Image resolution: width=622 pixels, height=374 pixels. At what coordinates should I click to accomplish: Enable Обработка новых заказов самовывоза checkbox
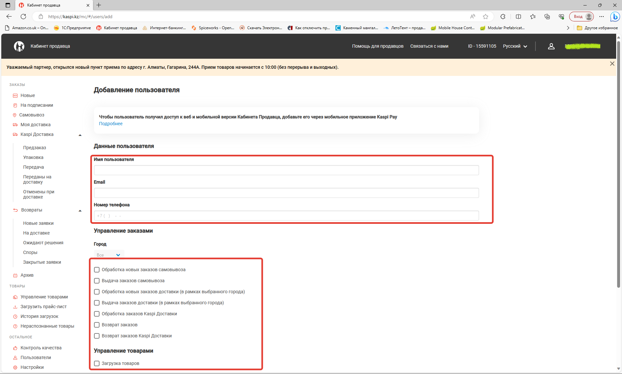(x=97, y=270)
